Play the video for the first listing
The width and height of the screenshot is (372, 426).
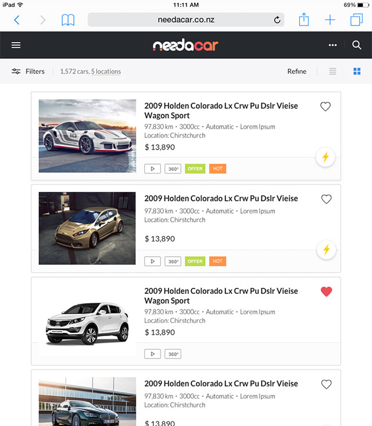(x=152, y=169)
